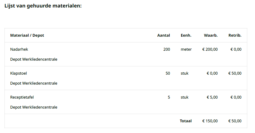The image size is (255, 133).
Task: Select the total deposit € 150,00
Action: 210,121
